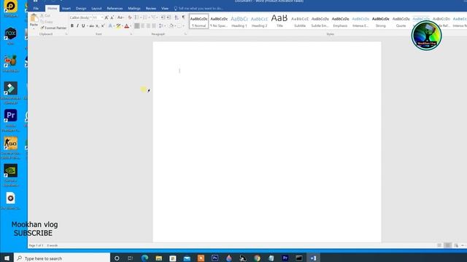The width and height of the screenshot is (467, 262).
Task: Switch to the Design tab
Action: click(81, 8)
